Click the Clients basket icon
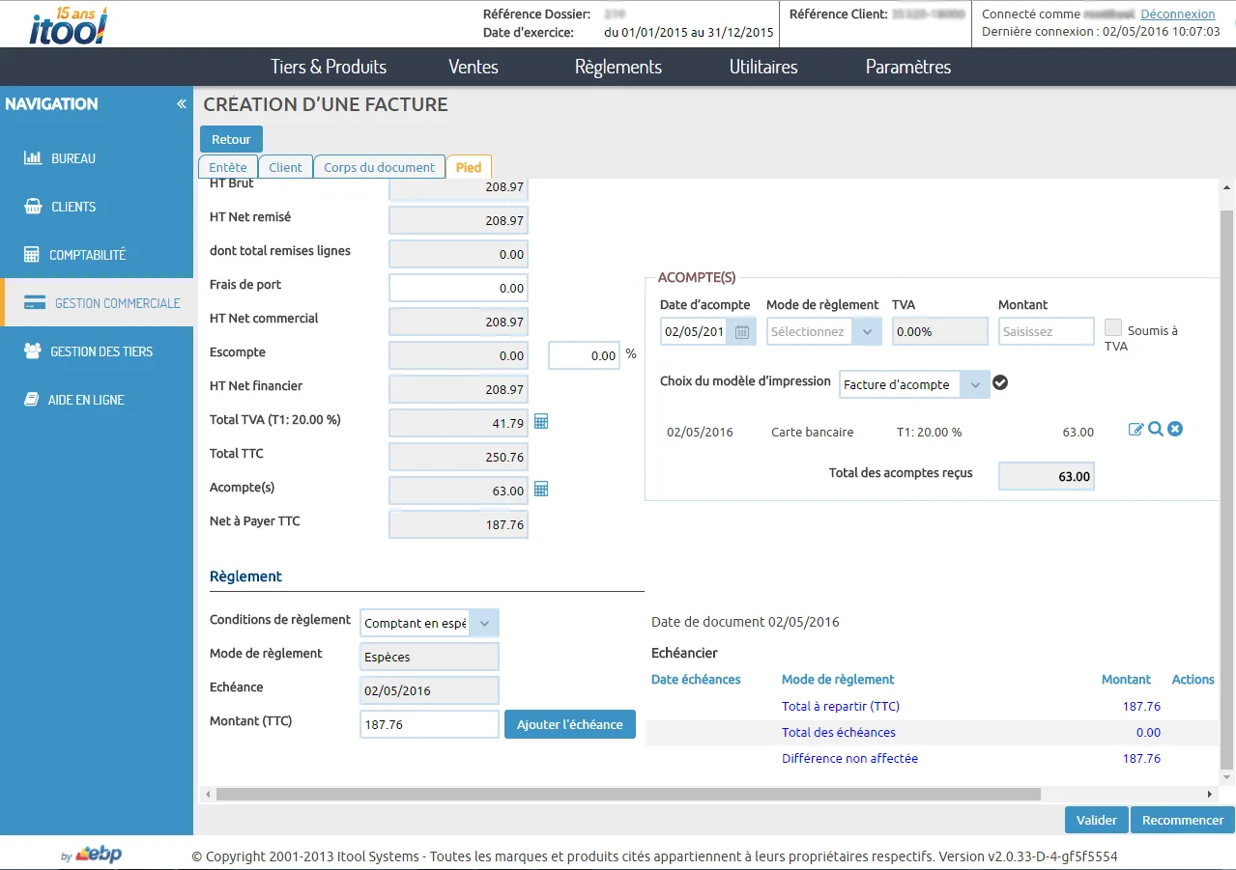This screenshot has width=1236, height=870. [33, 206]
